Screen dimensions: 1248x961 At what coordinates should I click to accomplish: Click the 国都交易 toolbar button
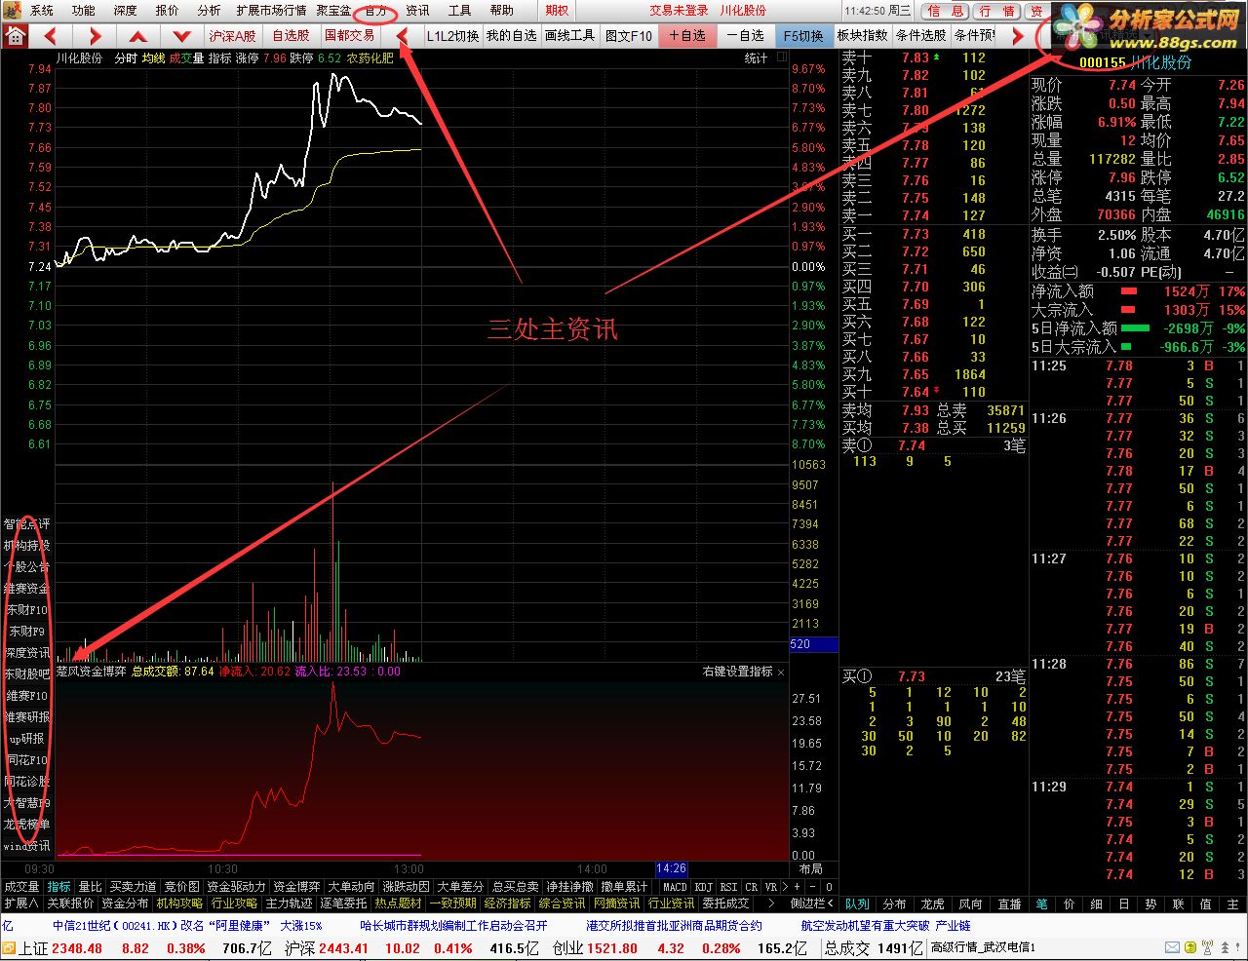click(349, 36)
